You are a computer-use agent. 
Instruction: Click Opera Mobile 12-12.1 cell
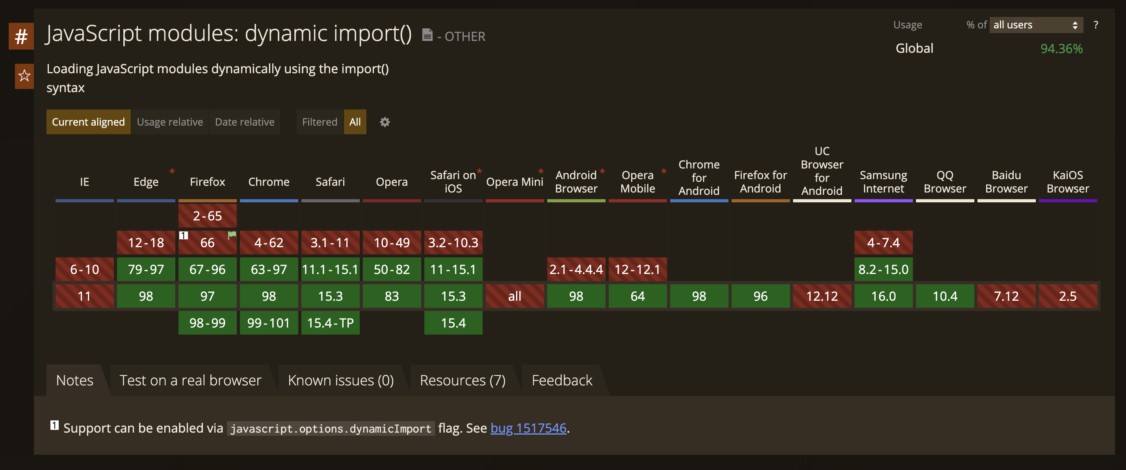[638, 270]
